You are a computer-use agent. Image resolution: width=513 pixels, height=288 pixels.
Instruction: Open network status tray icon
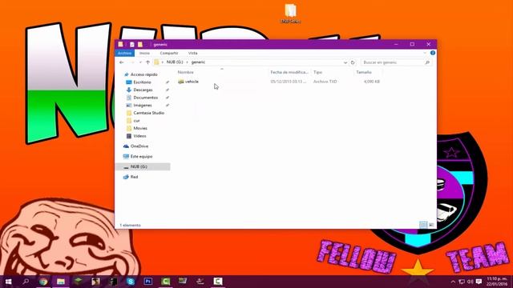click(462, 282)
